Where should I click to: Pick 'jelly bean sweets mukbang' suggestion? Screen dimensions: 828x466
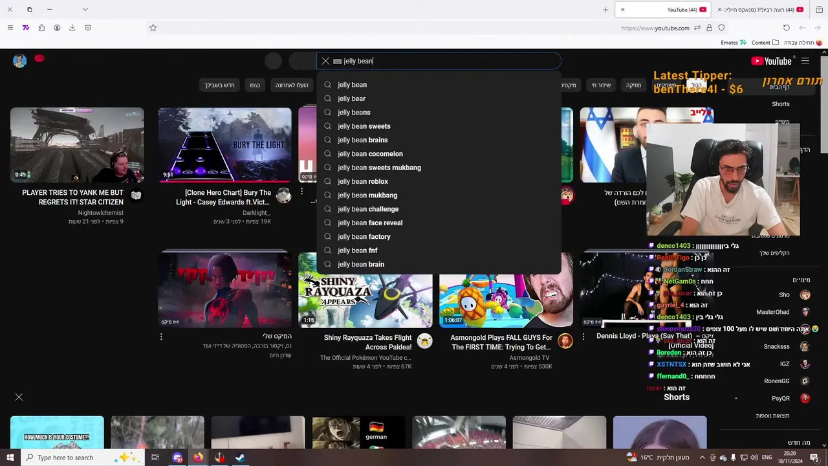point(439,168)
